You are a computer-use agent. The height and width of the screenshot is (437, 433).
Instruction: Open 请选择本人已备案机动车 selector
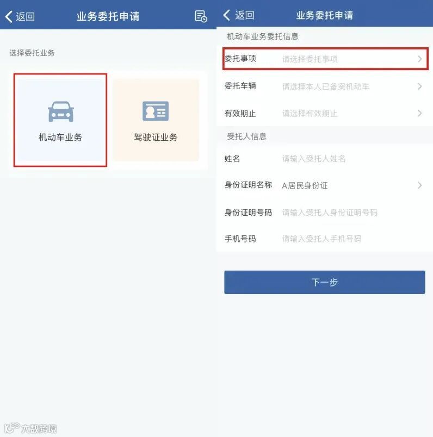pos(326,86)
